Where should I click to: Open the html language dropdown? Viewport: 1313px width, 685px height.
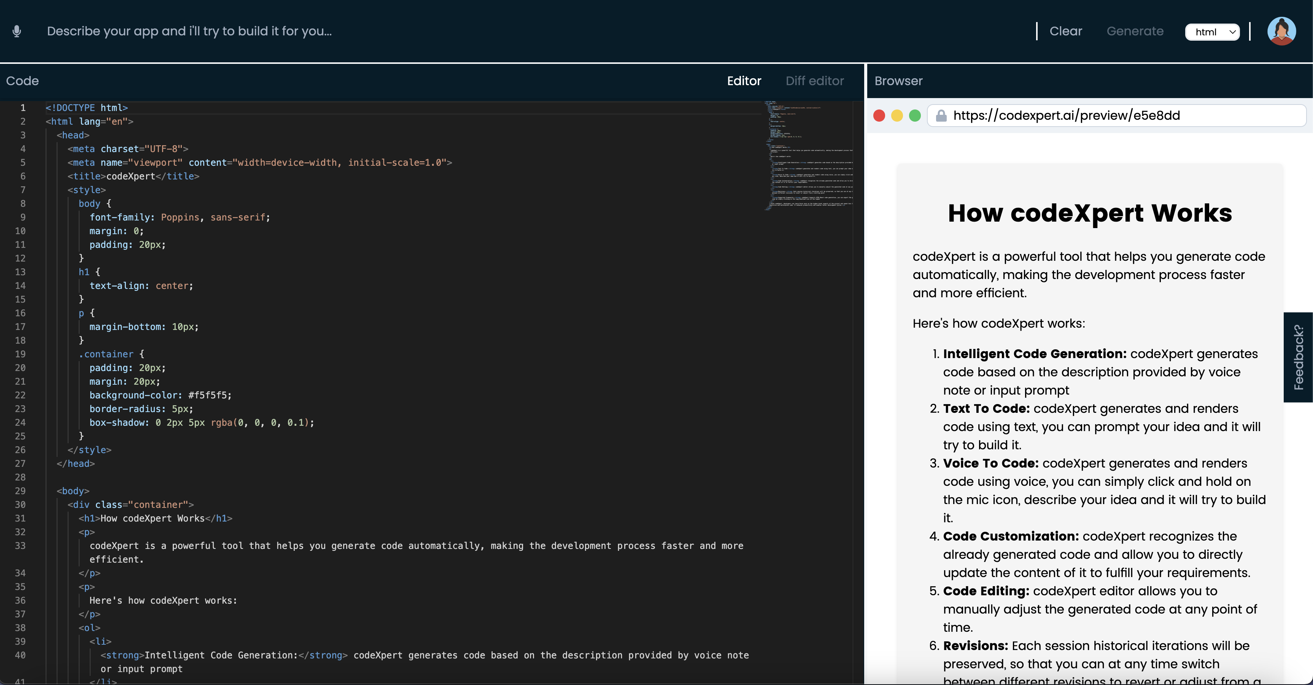[1213, 32]
